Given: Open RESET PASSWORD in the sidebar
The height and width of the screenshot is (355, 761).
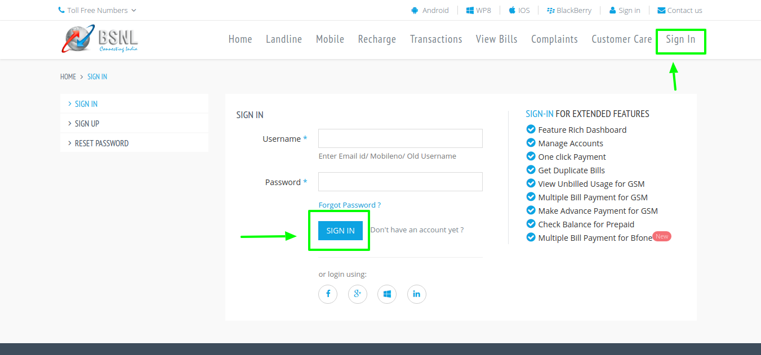Looking at the screenshot, I should [x=134, y=143].
